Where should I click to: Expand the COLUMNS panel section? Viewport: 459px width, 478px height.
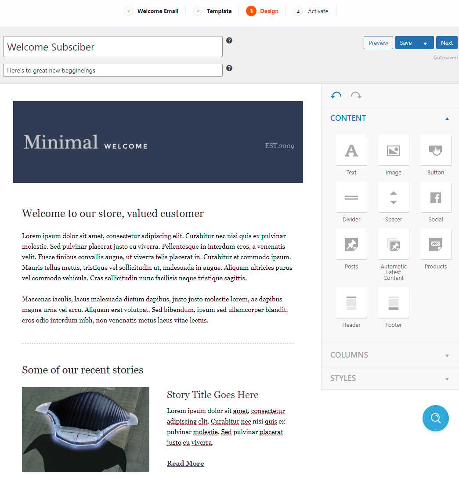click(390, 355)
